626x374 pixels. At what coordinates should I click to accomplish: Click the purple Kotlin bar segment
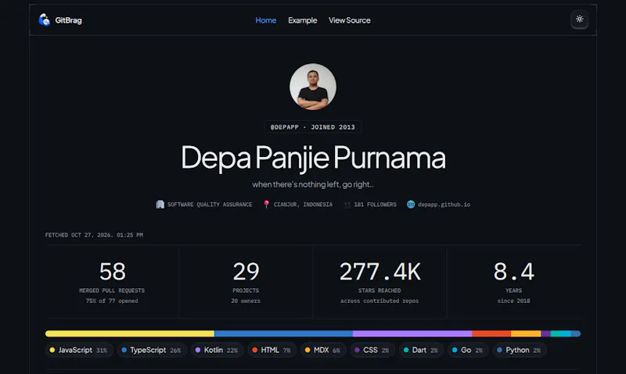tap(412, 333)
